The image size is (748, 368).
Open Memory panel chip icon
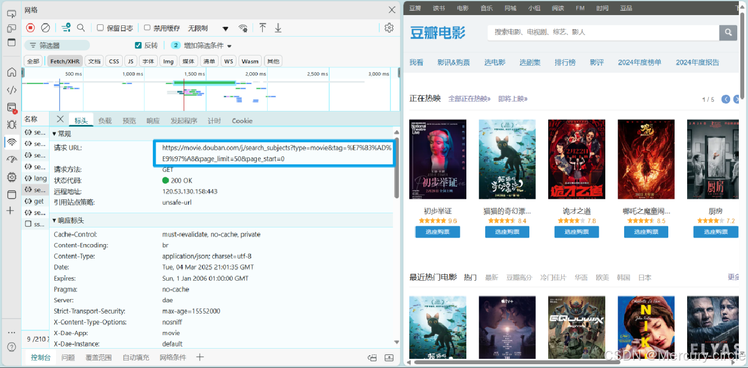[11, 177]
